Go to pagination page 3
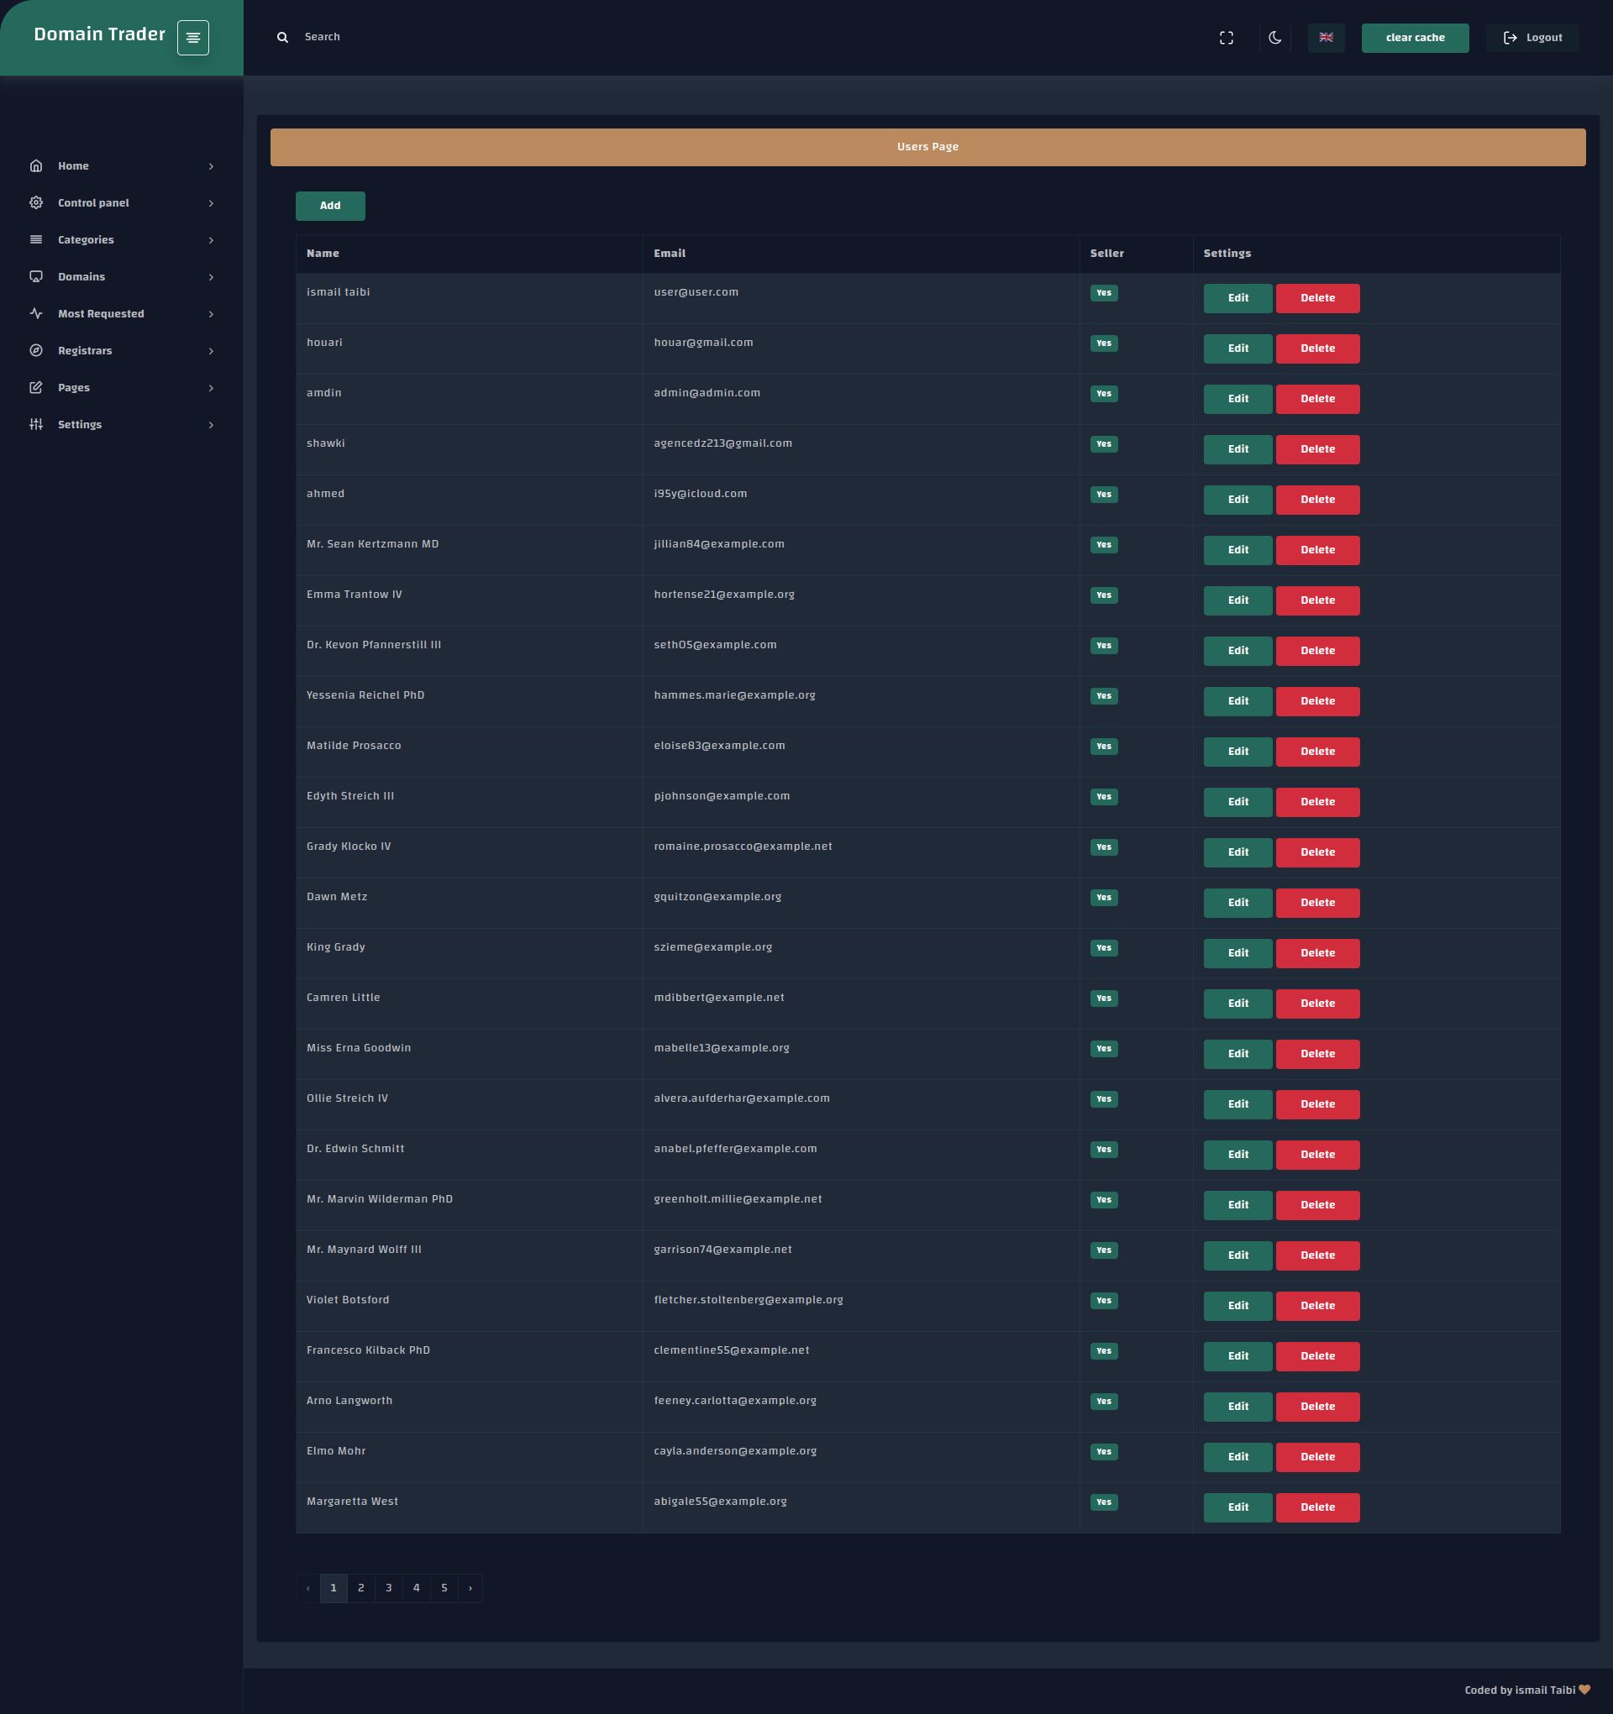This screenshot has width=1613, height=1714. coord(389,1588)
